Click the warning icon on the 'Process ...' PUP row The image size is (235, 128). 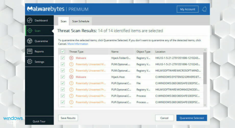coord(71,102)
